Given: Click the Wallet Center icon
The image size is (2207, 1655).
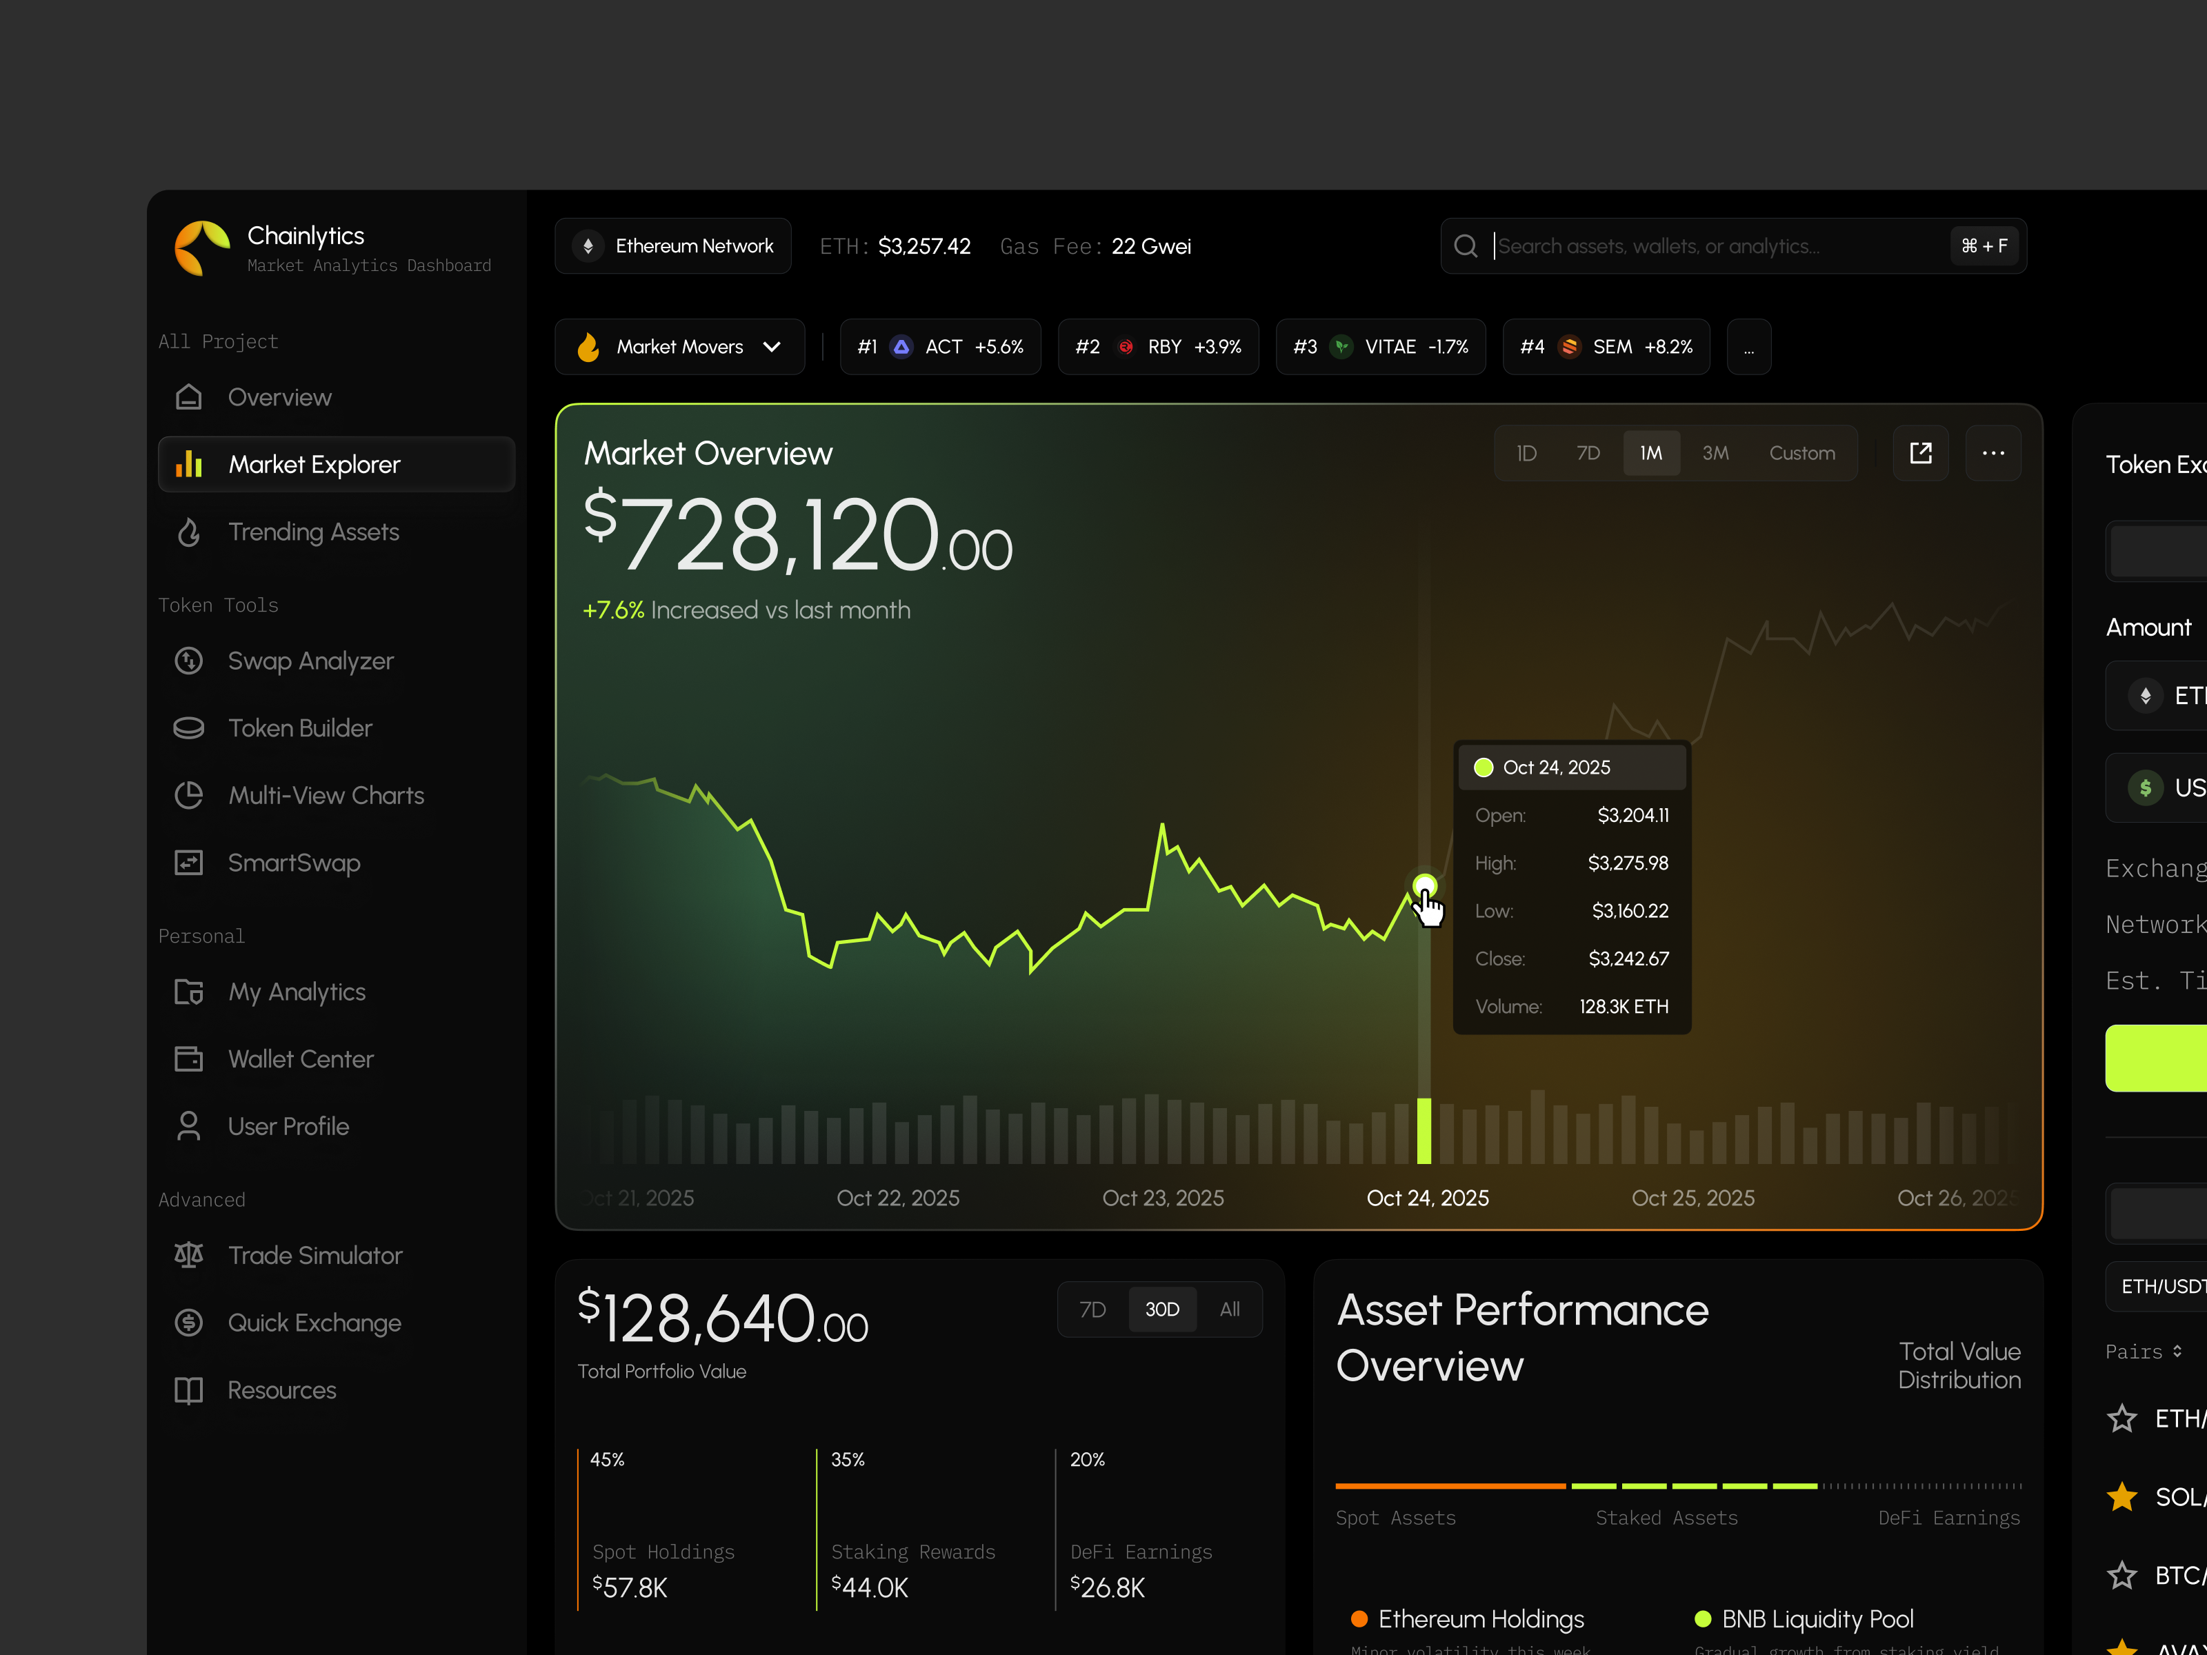Looking at the screenshot, I should click(188, 1059).
